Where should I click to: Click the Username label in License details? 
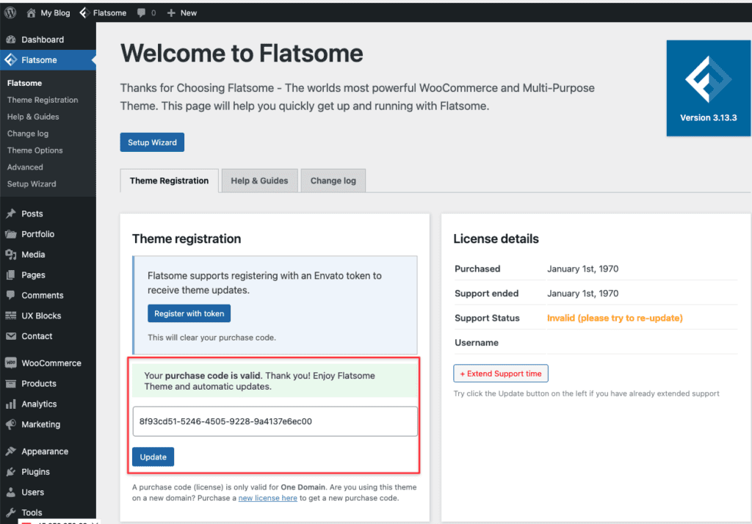point(477,343)
